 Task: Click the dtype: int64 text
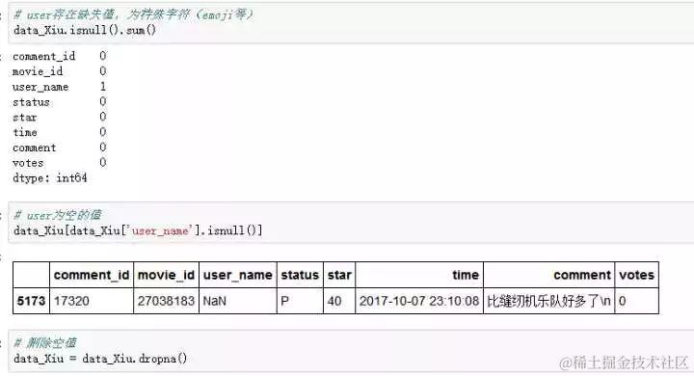click(x=49, y=178)
